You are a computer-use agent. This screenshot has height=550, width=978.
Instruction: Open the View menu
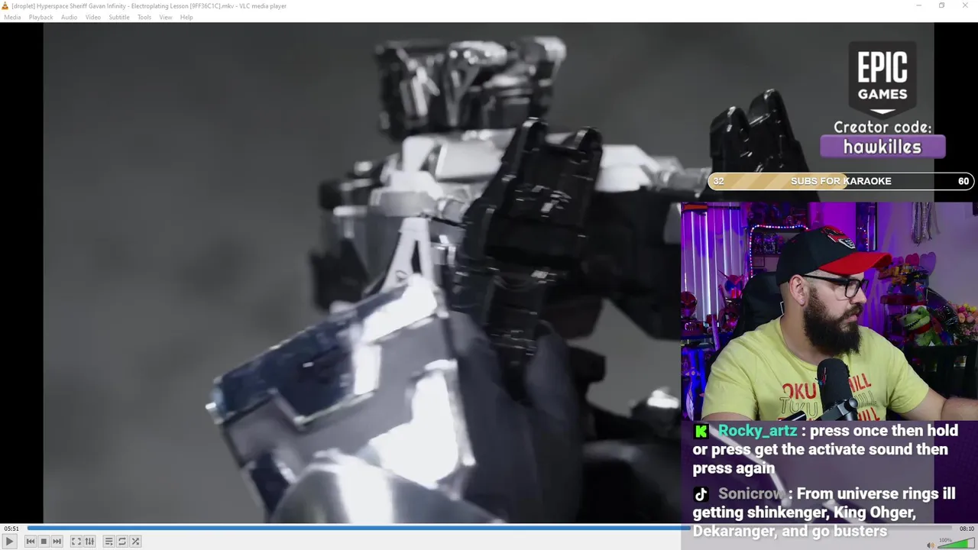(x=166, y=17)
